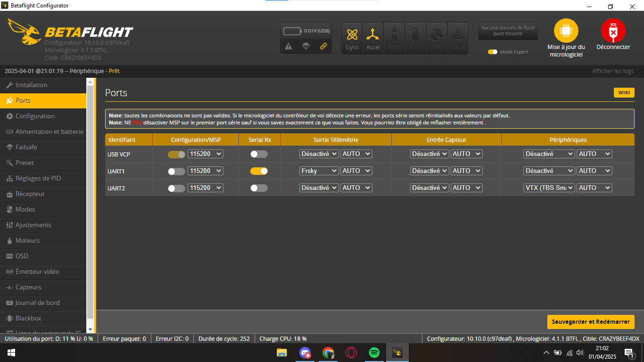This screenshot has height=362, width=644.
Task: Click the link status icon under battery
Action: click(x=323, y=46)
